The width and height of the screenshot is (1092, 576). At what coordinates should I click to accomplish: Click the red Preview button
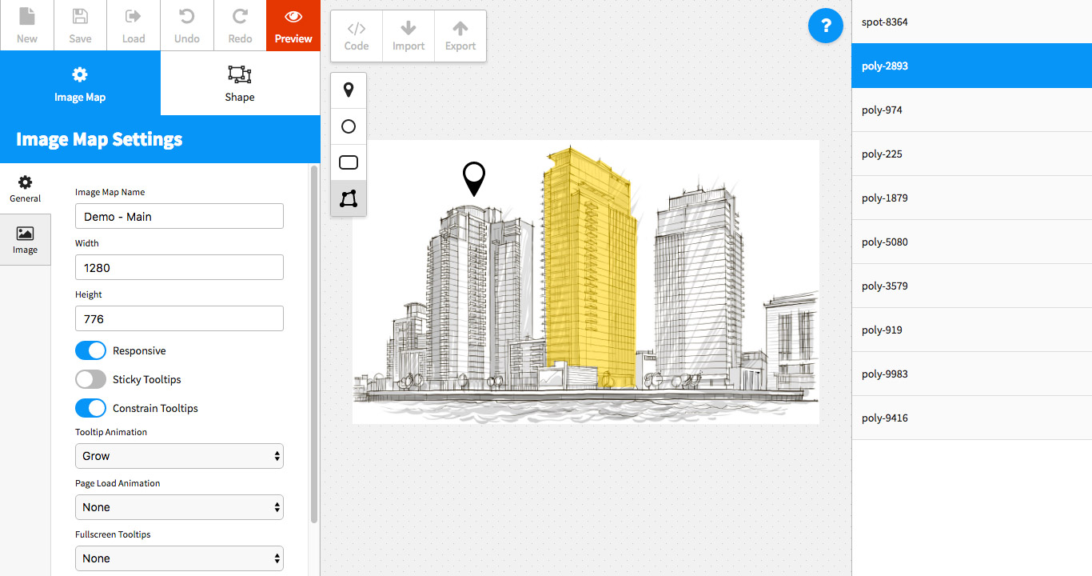click(x=293, y=26)
